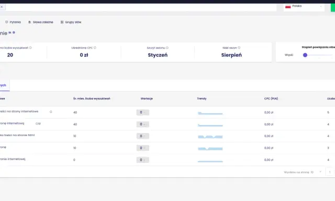
Task: Click the Pytania tab icon
Action: tap(6, 22)
